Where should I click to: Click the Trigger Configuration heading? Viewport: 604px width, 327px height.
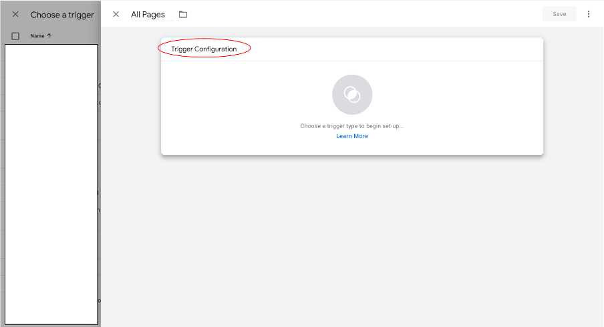[204, 49]
